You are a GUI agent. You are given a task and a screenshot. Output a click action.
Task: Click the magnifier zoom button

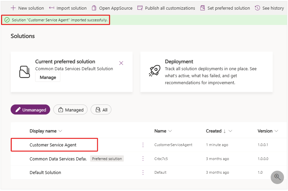click(277, 177)
